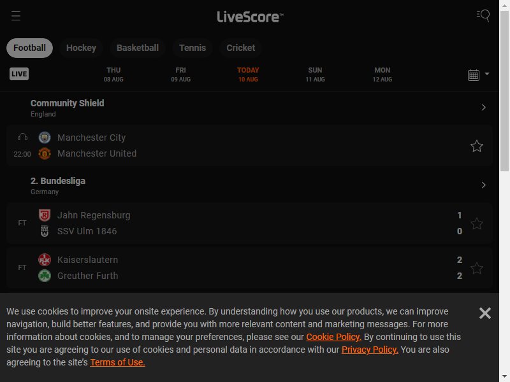Screen dimensions: 510x382
Task: Click the Kaiserslautern crest
Action: click(x=45, y=260)
